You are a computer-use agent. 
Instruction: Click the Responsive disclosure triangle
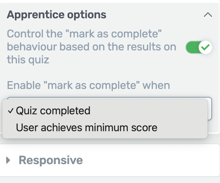pos(8,160)
